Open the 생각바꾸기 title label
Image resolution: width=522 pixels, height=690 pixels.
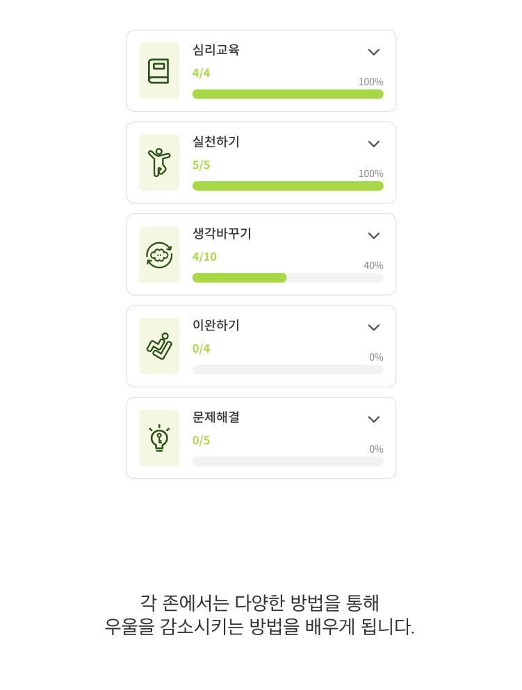click(x=222, y=233)
